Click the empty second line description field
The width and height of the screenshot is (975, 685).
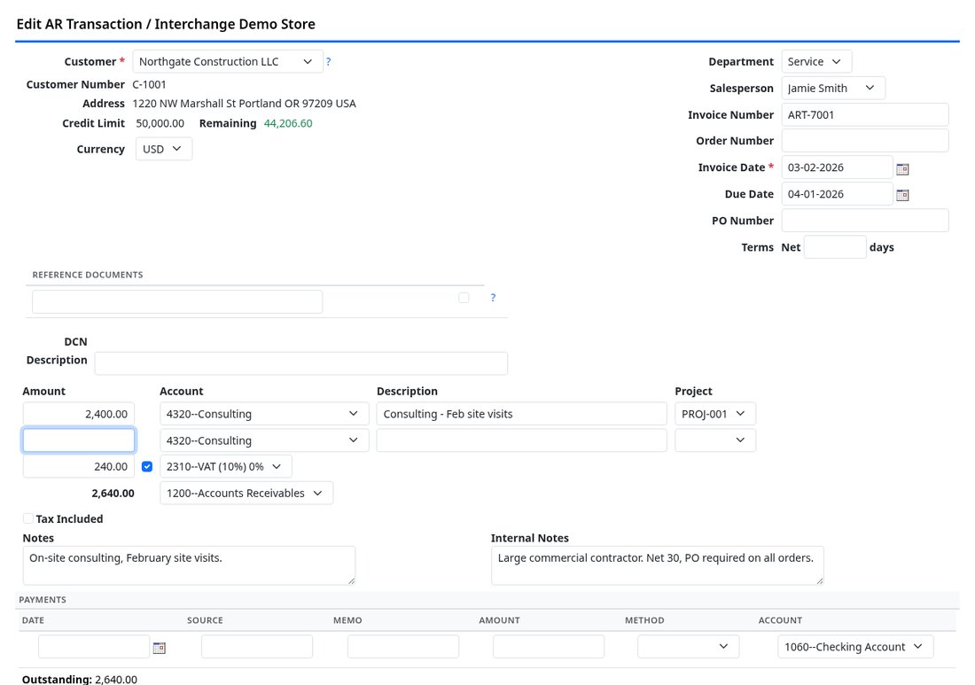coord(522,440)
